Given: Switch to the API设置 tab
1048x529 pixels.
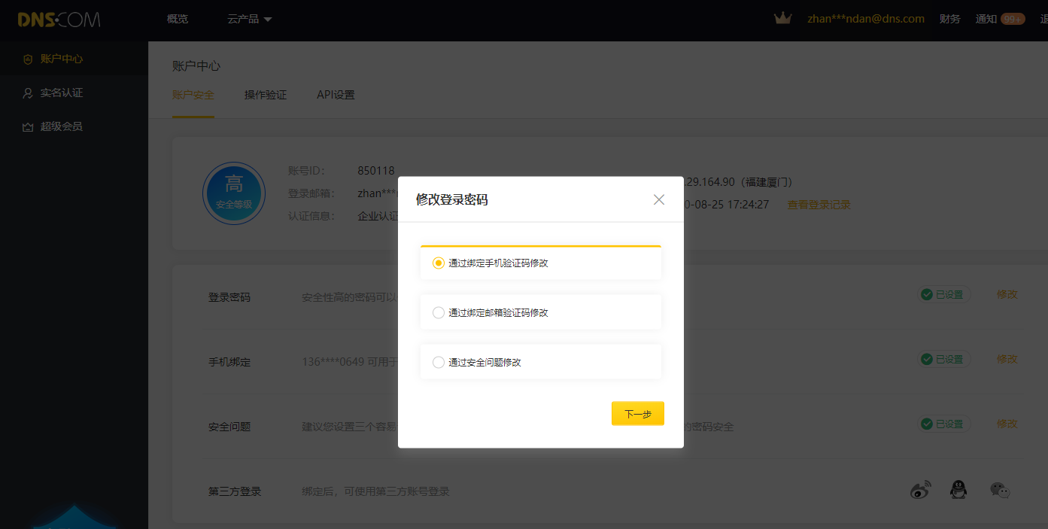Looking at the screenshot, I should point(336,96).
